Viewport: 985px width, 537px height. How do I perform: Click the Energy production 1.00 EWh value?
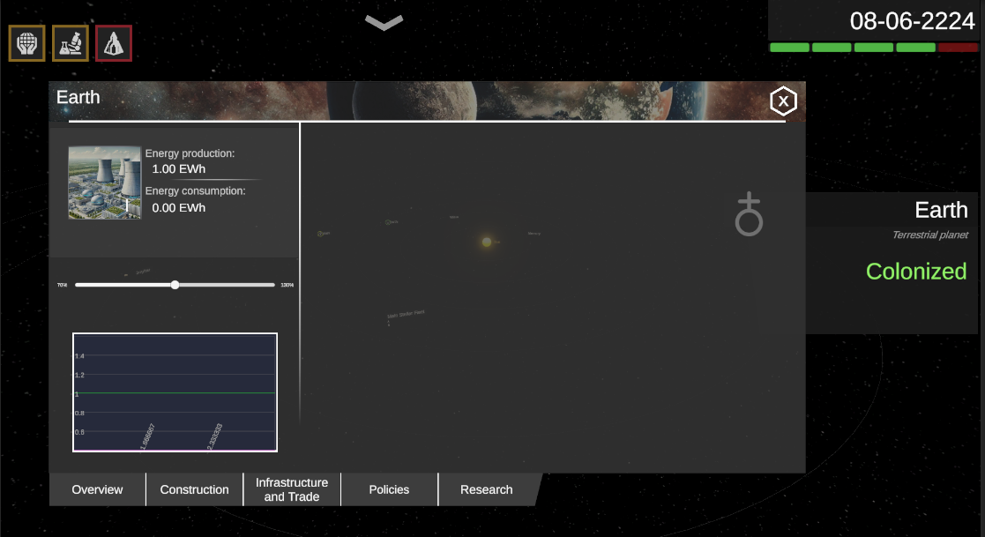[x=178, y=169]
